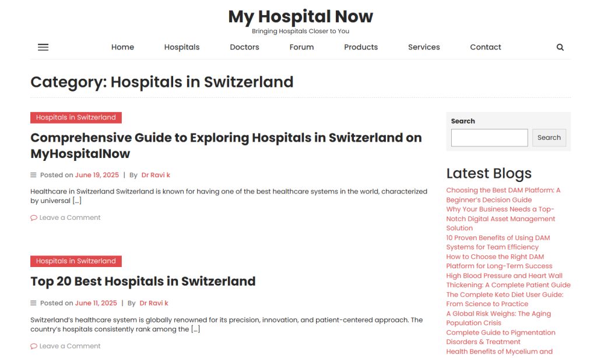Image resolution: width=597 pixels, height=358 pixels.
Task: Go to the Doctors menu item
Action: point(244,47)
